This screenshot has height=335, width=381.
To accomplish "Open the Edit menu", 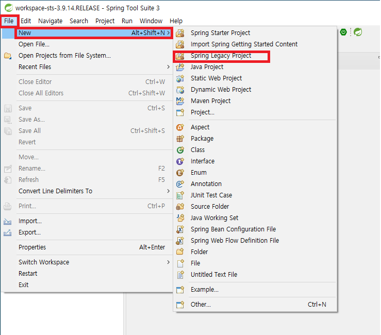I will click(26, 21).
